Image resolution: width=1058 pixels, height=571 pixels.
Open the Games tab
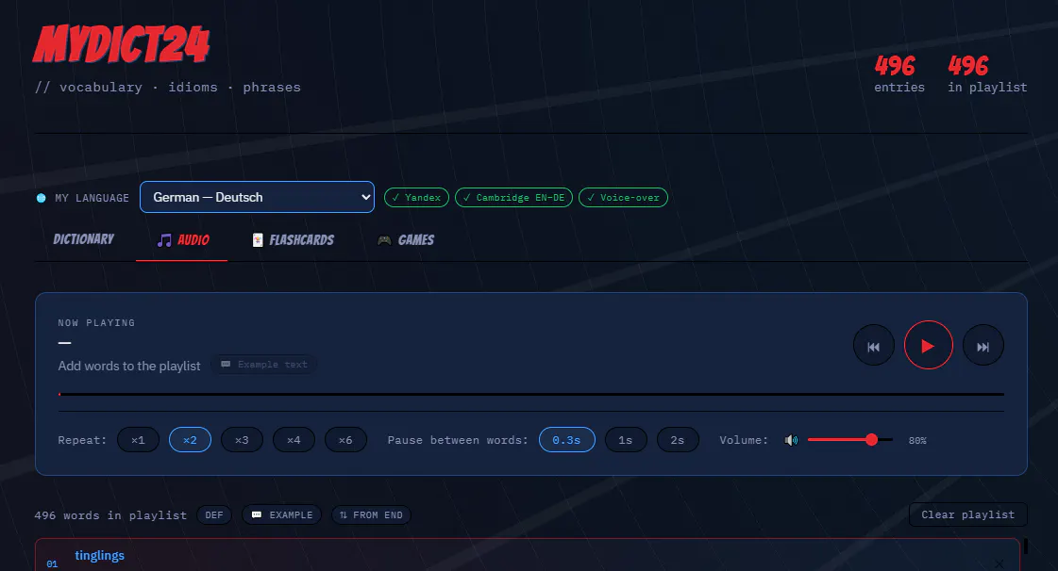tap(406, 240)
